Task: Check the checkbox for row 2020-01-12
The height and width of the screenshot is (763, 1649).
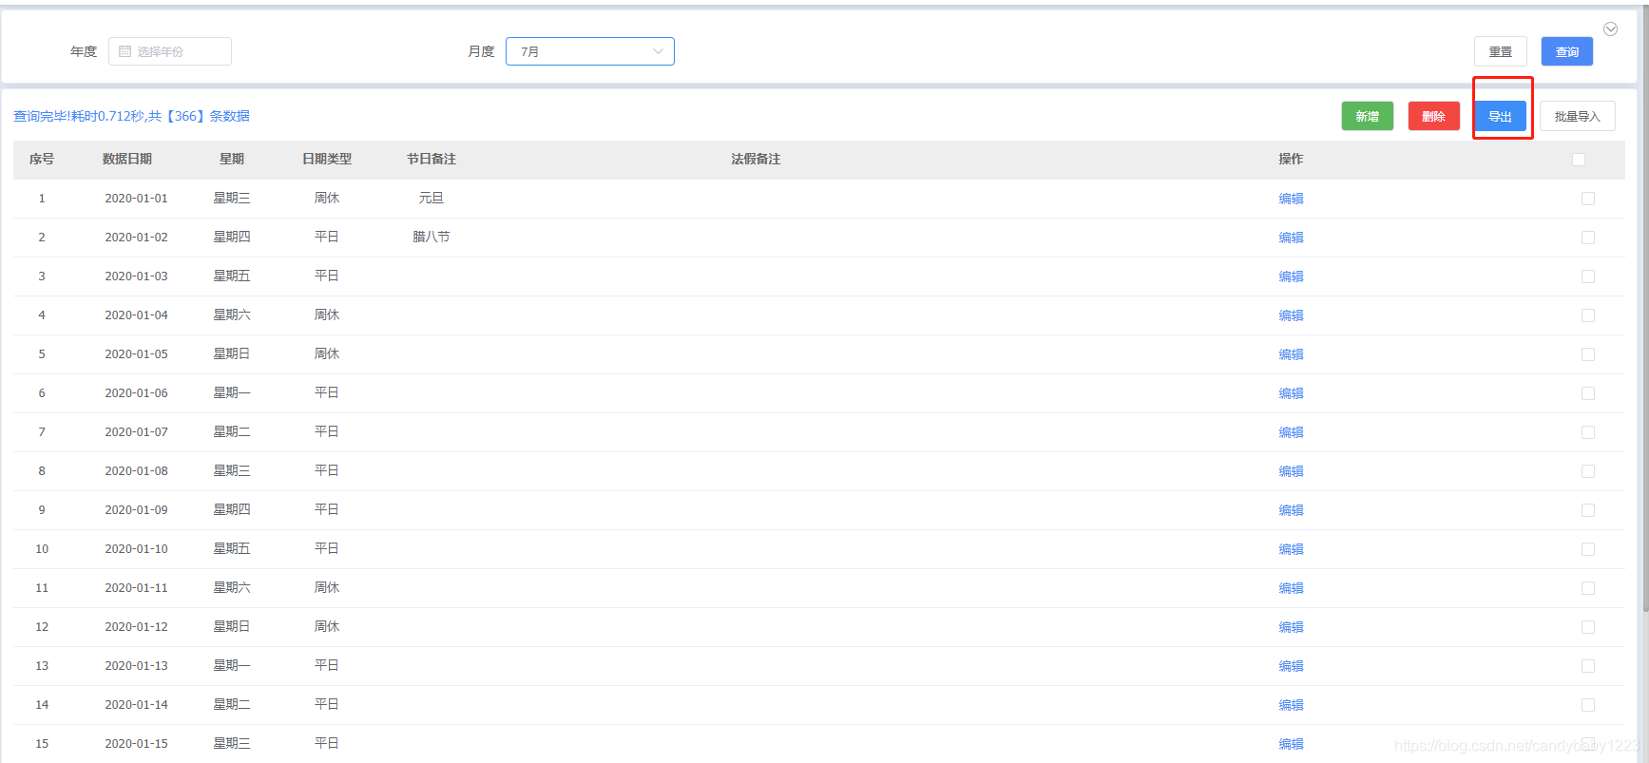Action: pyautogui.click(x=1587, y=627)
